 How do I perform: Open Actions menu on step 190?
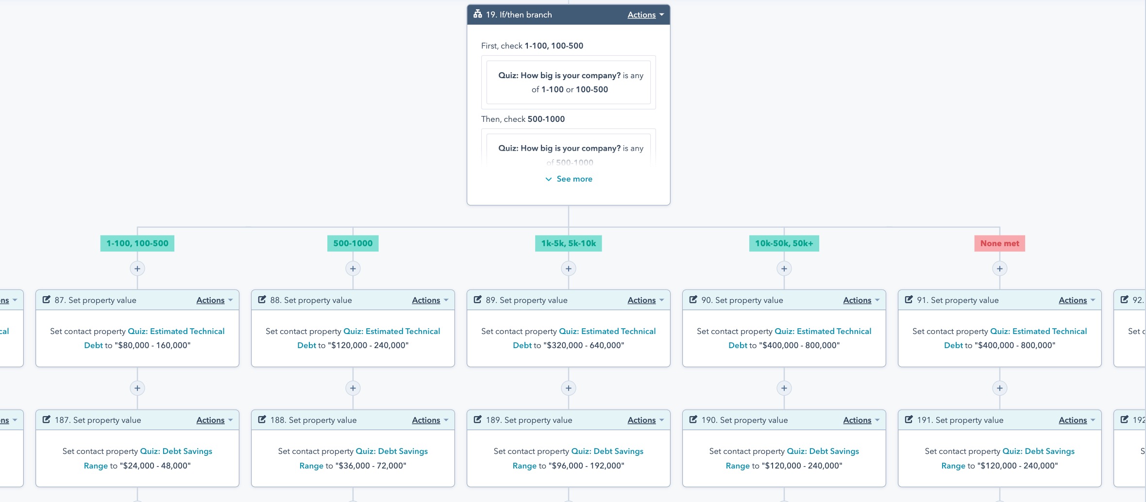point(861,420)
